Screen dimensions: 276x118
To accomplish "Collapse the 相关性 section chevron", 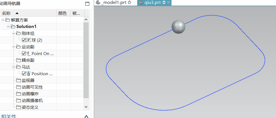I will tap(86, 116).
